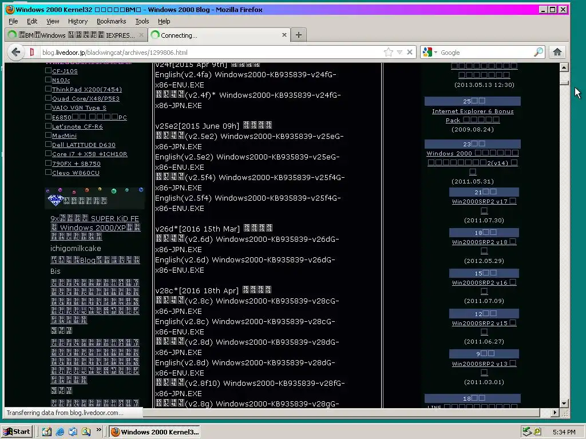Open the Dell LATITUDE D630 link
Screen dimensions: 586x439
(x=84, y=145)
